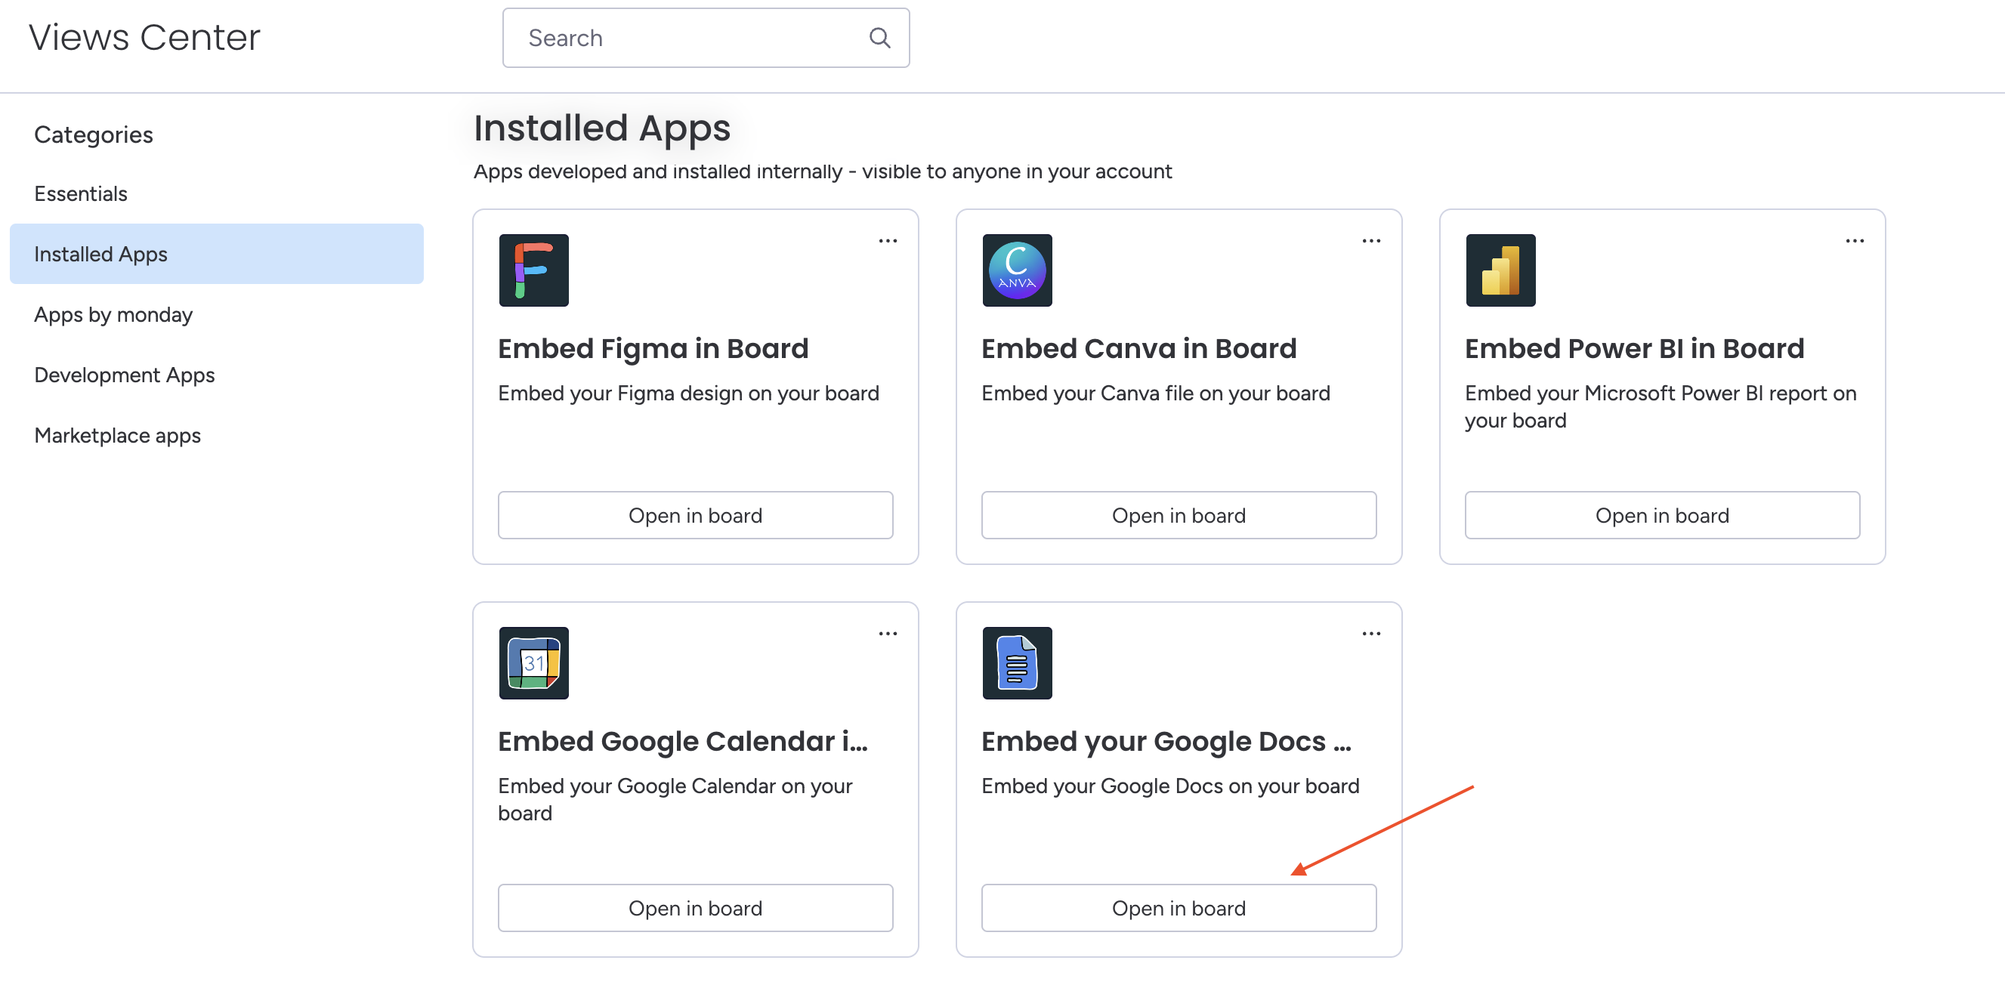This screenshot has width=2005, height=988.
Task: Click the Google Docs app icon
Action: 1017,662
